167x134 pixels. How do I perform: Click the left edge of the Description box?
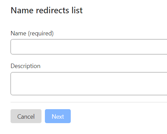point(11,84)
